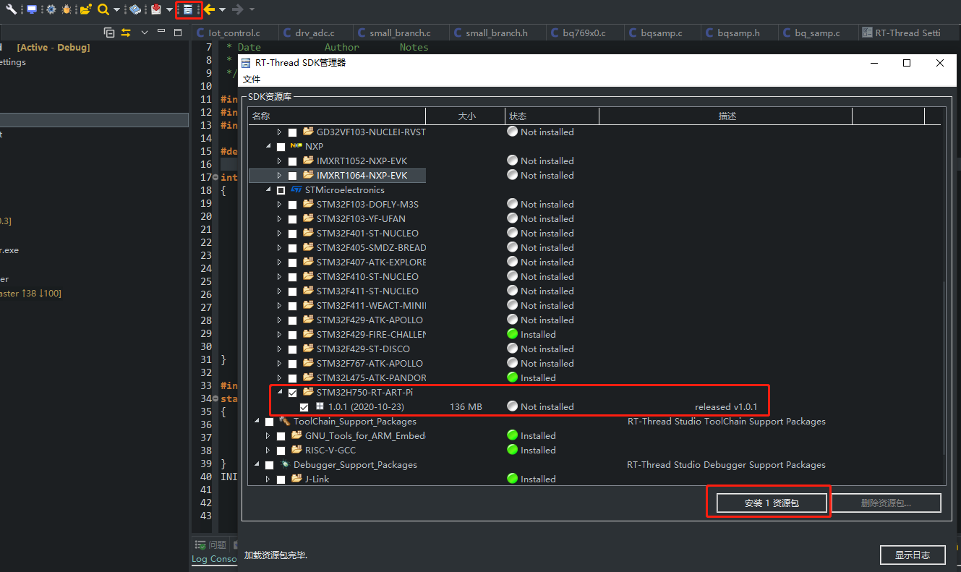961x572 pixels.
Task: Check the STM32F103-DOFLY-M3S checkbox
Action: point(293,205)
